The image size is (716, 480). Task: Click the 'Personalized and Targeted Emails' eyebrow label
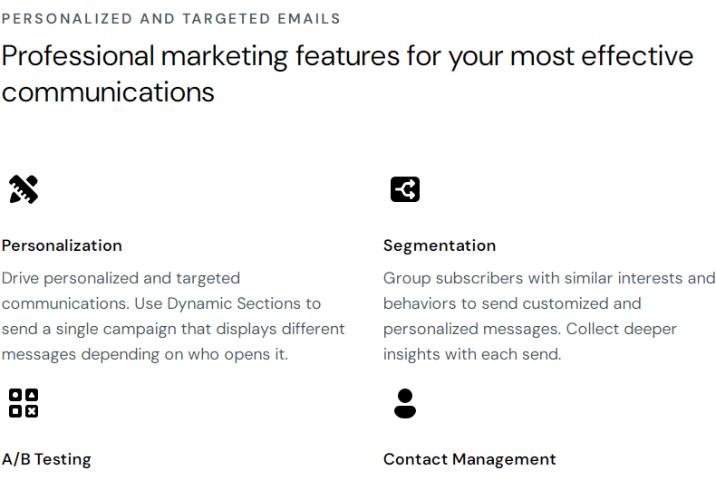(x=170, y=19)
